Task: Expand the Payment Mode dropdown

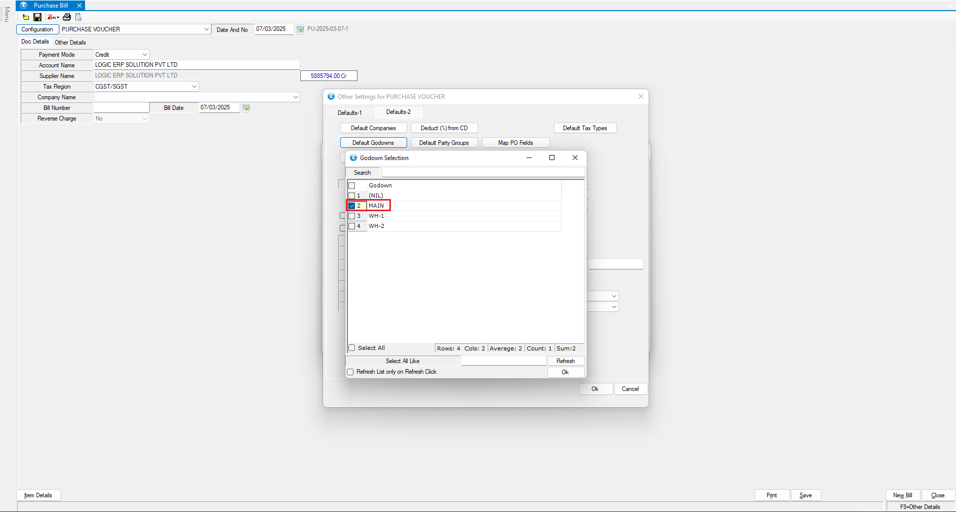Action: (x=144, y=55)
